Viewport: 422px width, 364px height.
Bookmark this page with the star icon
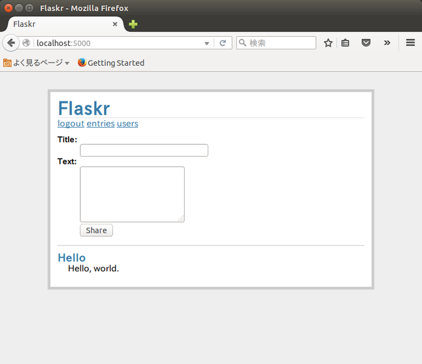tap(328, 43)
